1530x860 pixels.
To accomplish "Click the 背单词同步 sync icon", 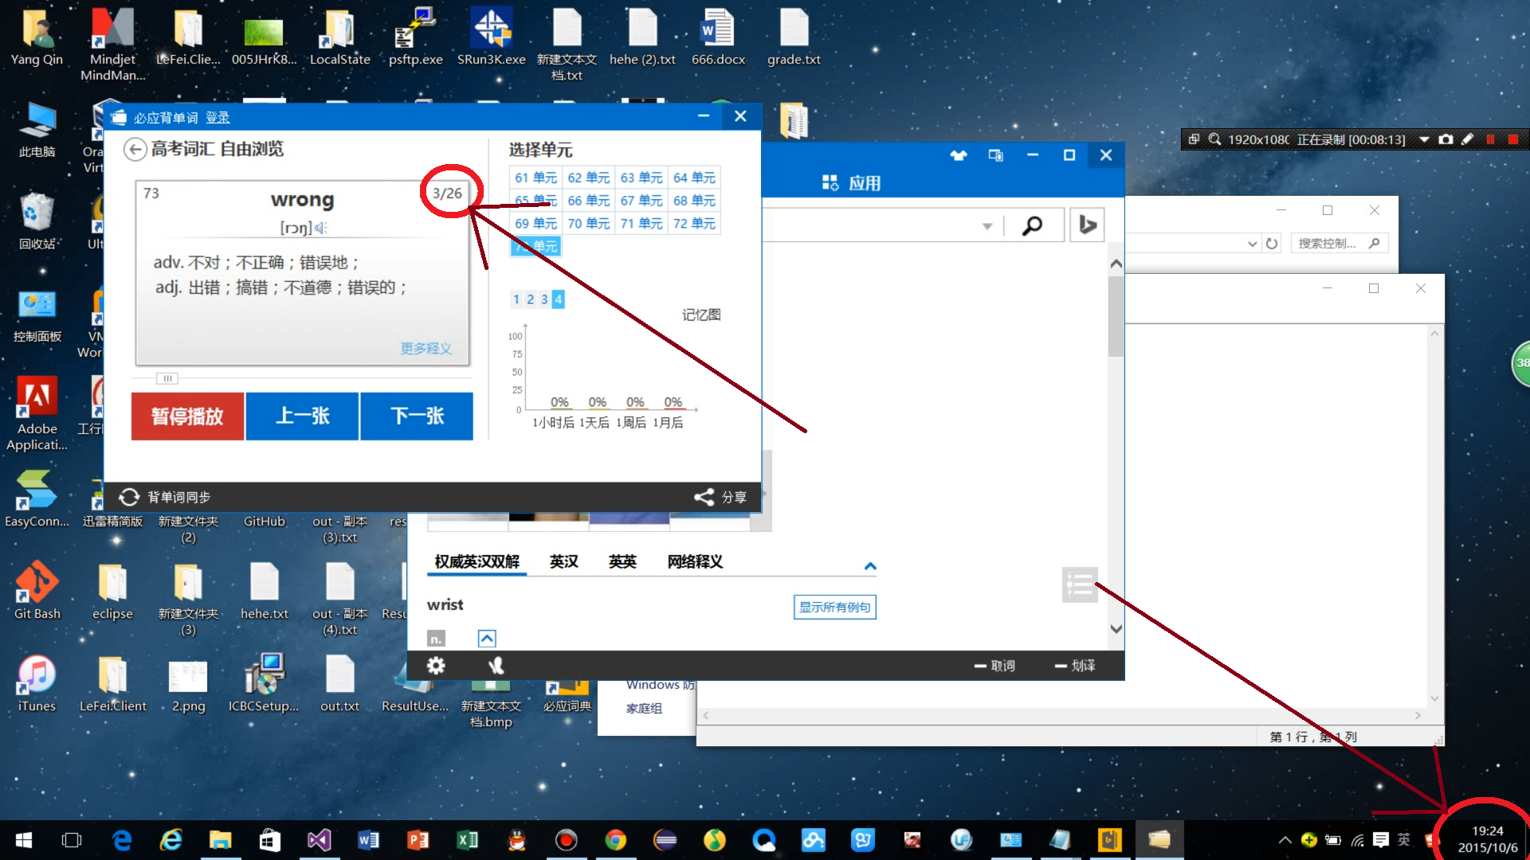I will tap(129, 497).
